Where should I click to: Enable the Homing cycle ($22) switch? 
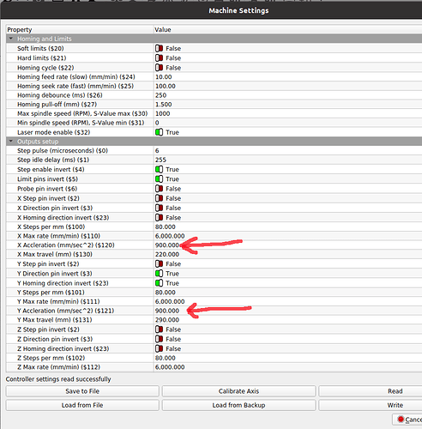click(x=159, y=68)
